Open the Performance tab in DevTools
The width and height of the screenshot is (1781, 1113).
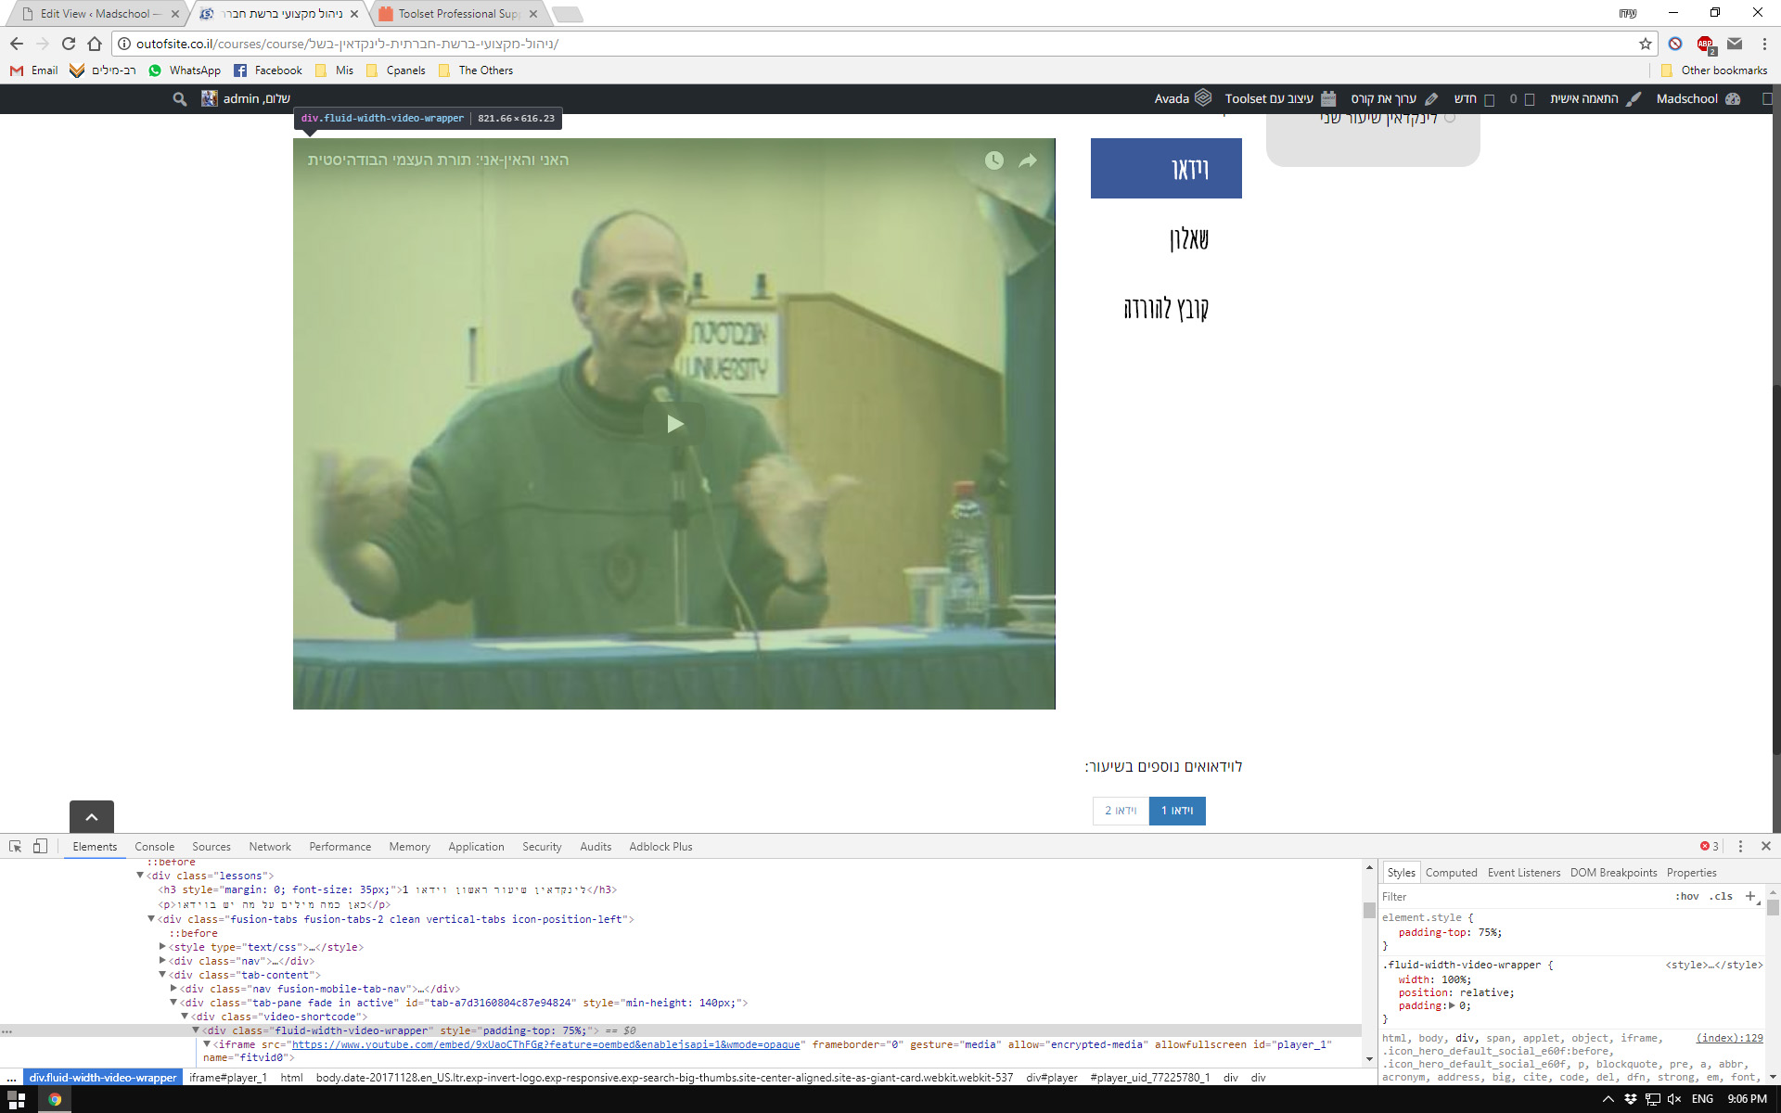click(340, 846)
